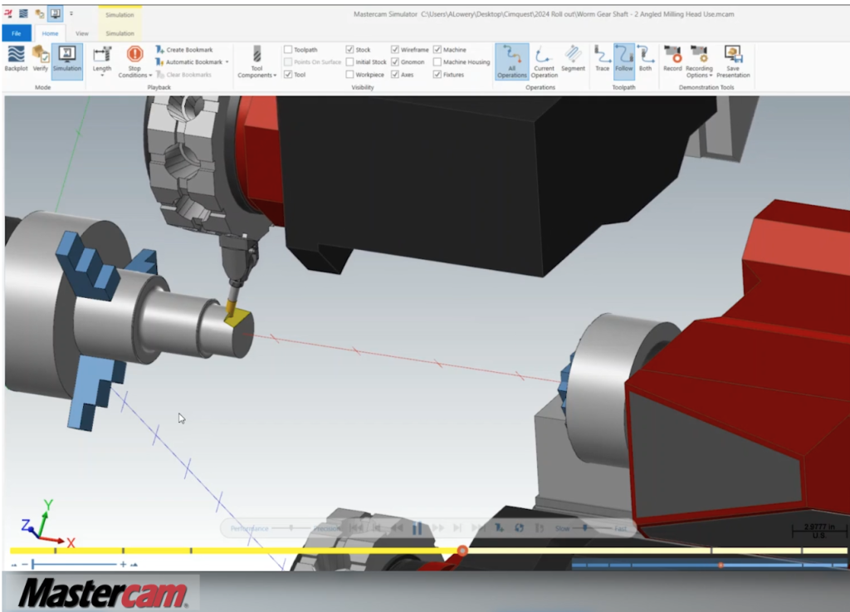Uncheck the Tool visibility checkbox
The width and height of the screenshot is (850, 612).
[288, 74]
